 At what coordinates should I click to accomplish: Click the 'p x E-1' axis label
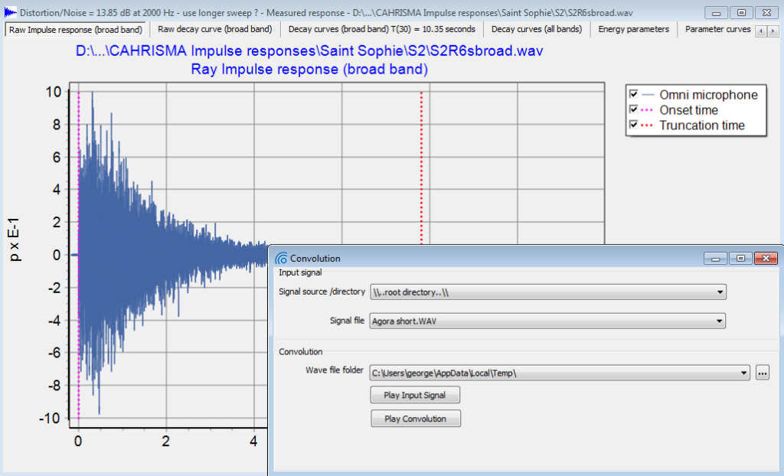[x=14, y=240]
